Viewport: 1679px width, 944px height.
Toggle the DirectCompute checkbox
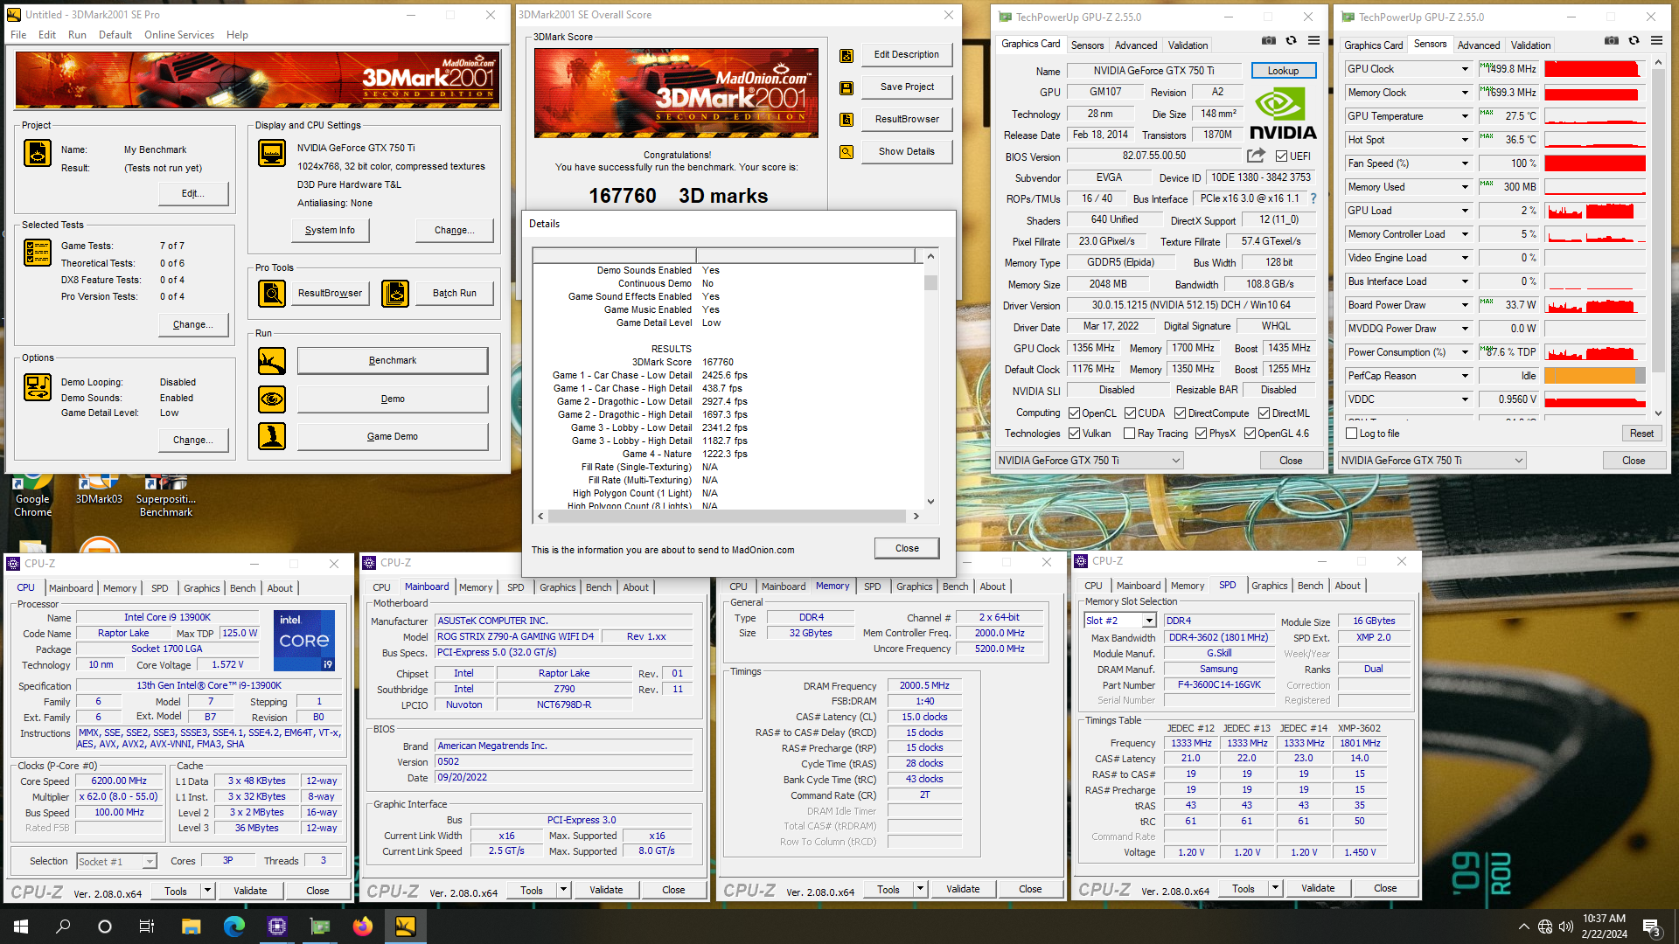pyautogui.click(x=1180, y=413)
